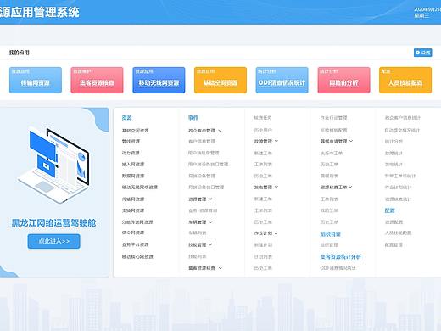Open the 业务平台资源 link

point(135,244)
